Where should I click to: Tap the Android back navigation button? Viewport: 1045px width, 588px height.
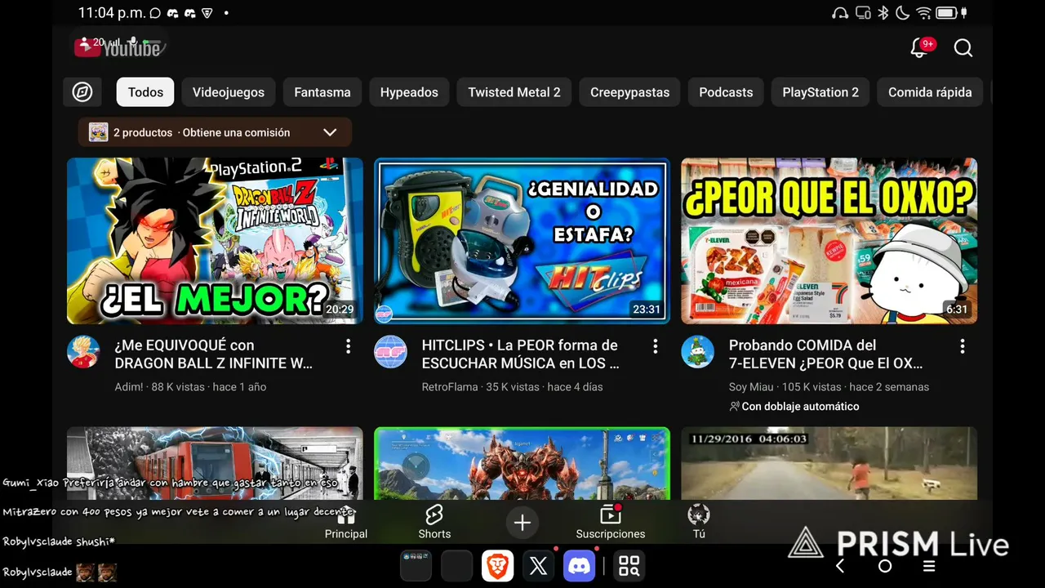(x=840, y=566)
